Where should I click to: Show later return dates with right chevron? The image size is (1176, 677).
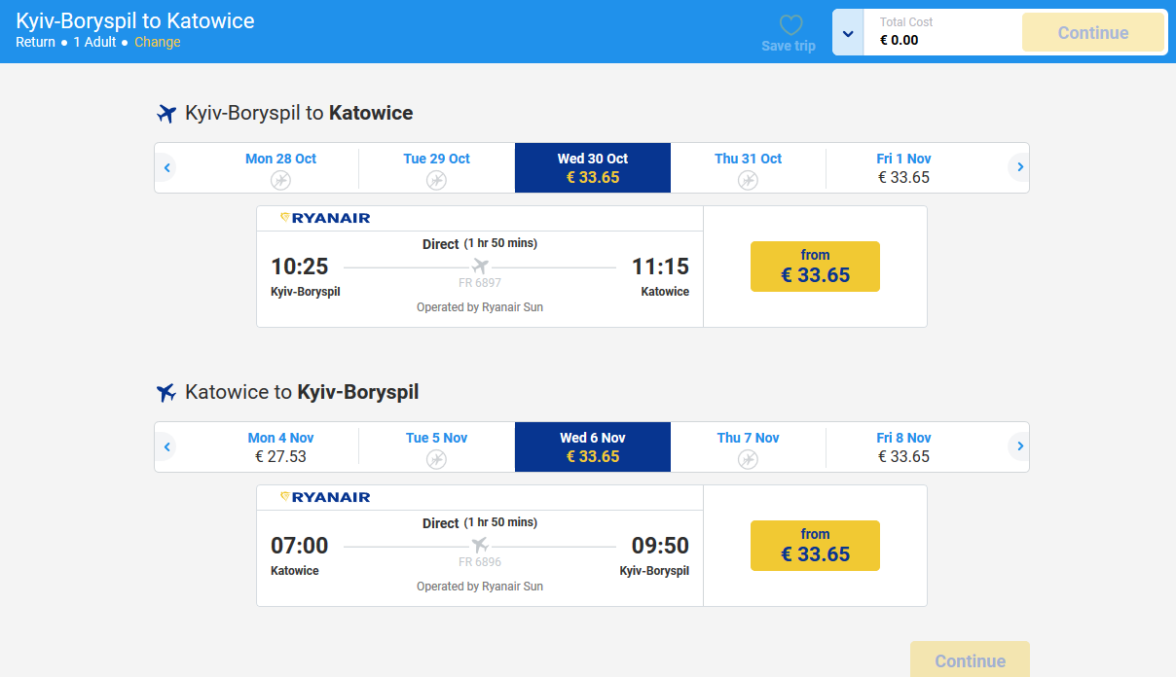pyautogui.click(x=1019, y=447)
